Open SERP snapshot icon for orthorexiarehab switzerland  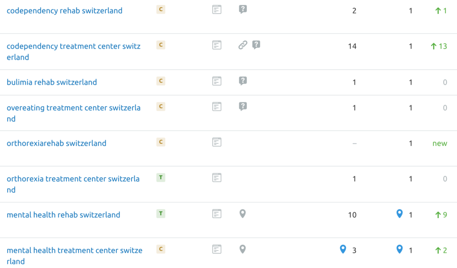click(216, 142)
